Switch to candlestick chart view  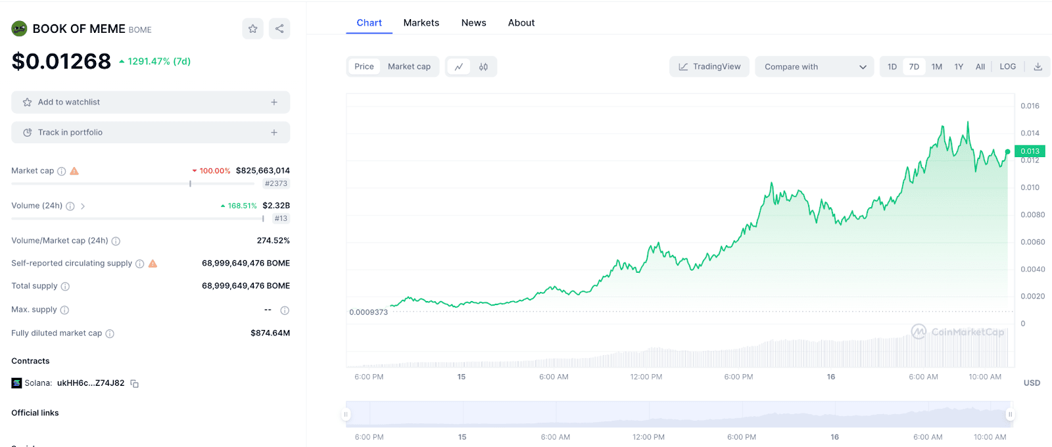(x=483, y=66)
